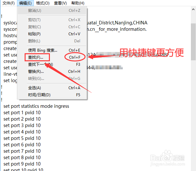Select 复制(C) menu entry
The height and width of the screenshot is (171, 196).
pos(52,27)
